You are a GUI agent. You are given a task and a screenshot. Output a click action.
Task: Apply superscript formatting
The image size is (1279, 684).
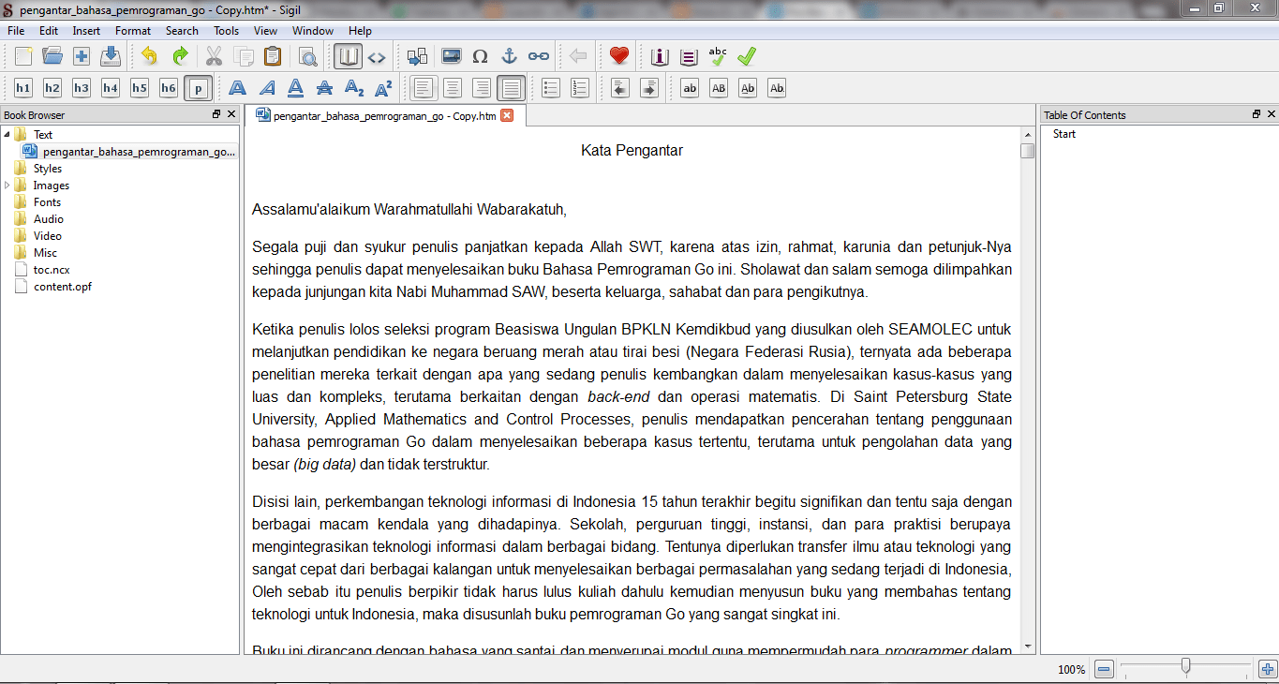382,88
